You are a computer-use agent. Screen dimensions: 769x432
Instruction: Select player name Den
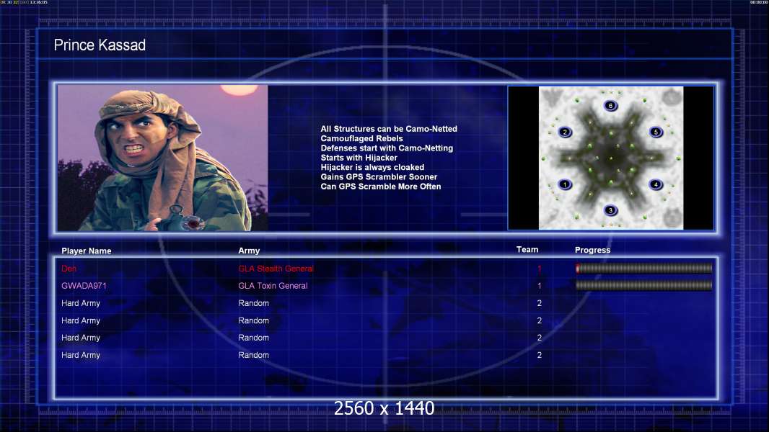click(x=69, y=269)
